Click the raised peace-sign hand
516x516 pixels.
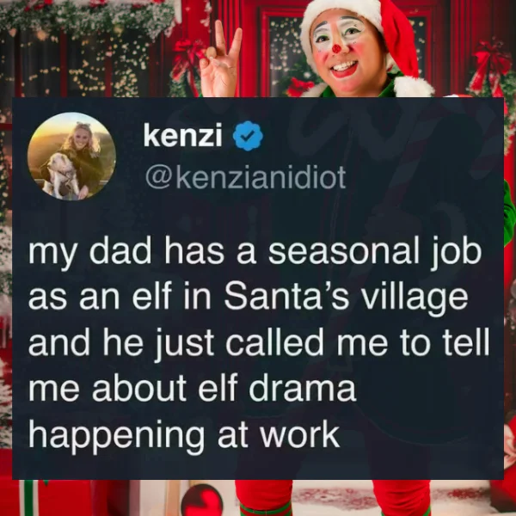click(x=219, y=63)
